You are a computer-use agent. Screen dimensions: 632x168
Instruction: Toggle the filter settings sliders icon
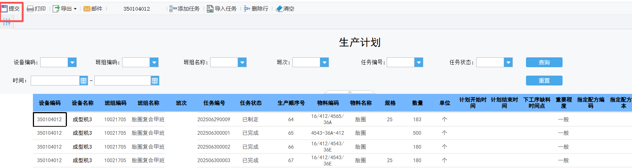tap(7, 22)
